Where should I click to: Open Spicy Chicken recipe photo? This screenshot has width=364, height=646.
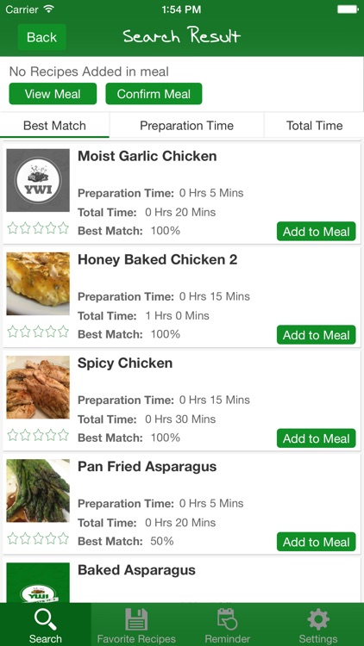click(x=38, y=388)
